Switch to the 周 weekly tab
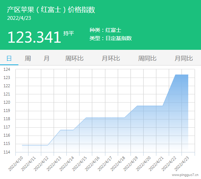201x179 pixels. 28,58
